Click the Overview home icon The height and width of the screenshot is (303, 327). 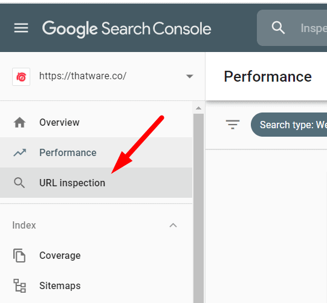[19, 123]
